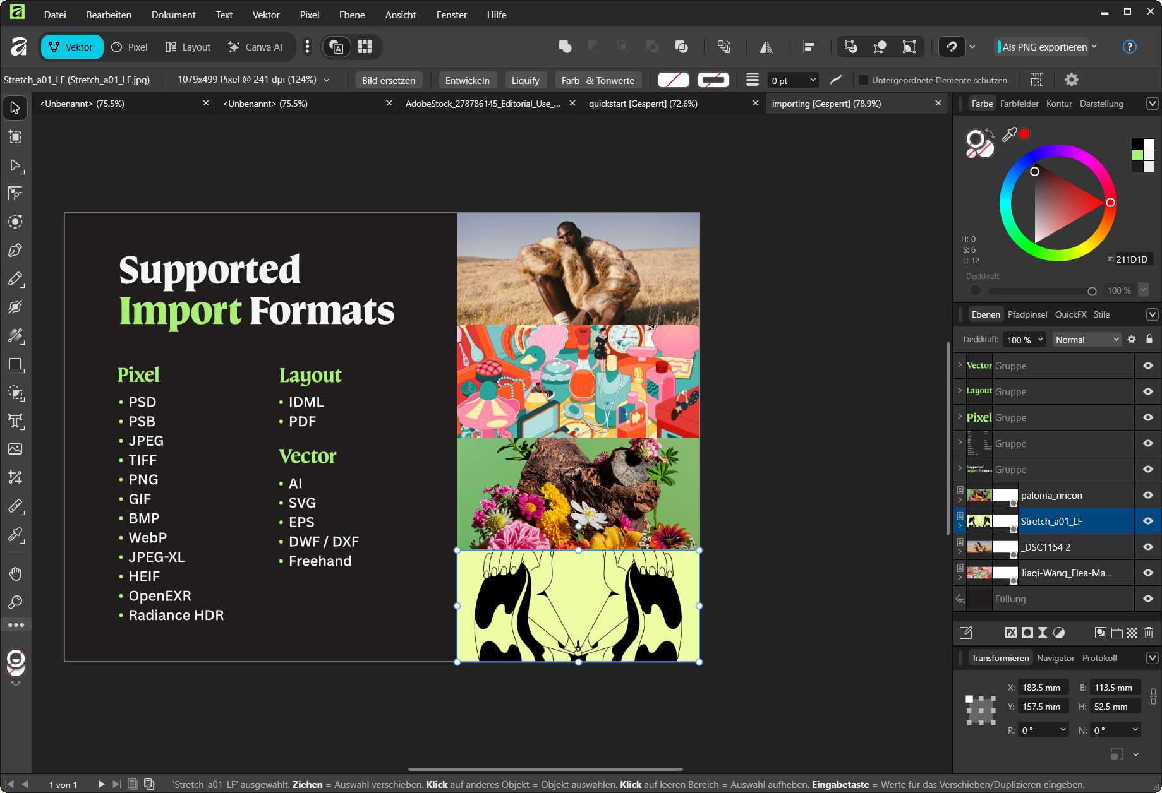Select the Zoom magnifier tool

click(x=15, y=602)
